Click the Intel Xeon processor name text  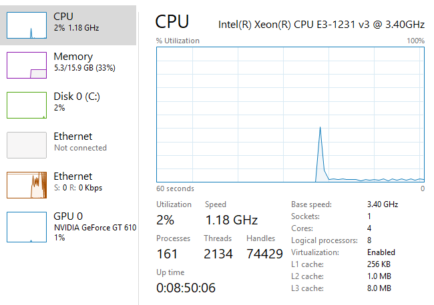click(x=321, y=24)
